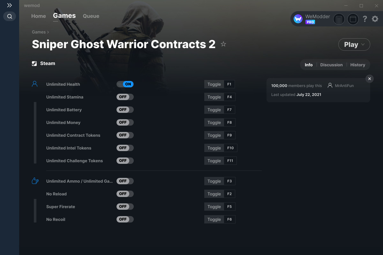This screenshot has height=255, width=383.
Task: Open the overlay window icon
Action: pos(353,19)
